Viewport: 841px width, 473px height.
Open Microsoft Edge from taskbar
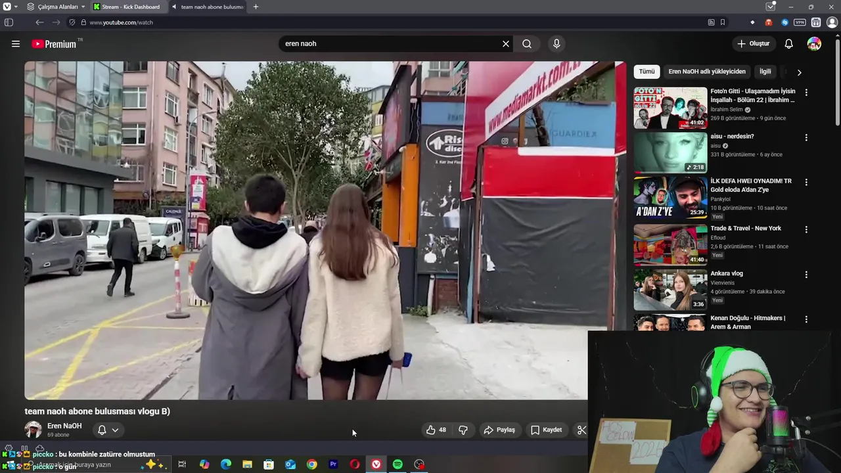pyautogui.click(x=225, y=464)
